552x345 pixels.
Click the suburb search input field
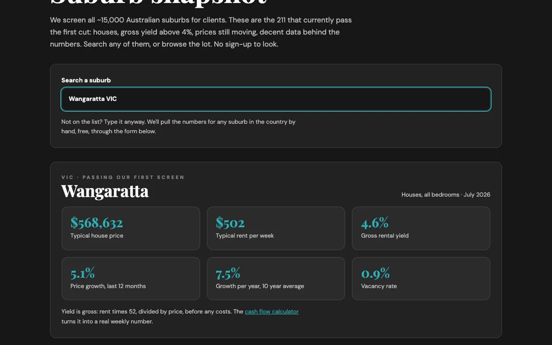tap(276, 99)
